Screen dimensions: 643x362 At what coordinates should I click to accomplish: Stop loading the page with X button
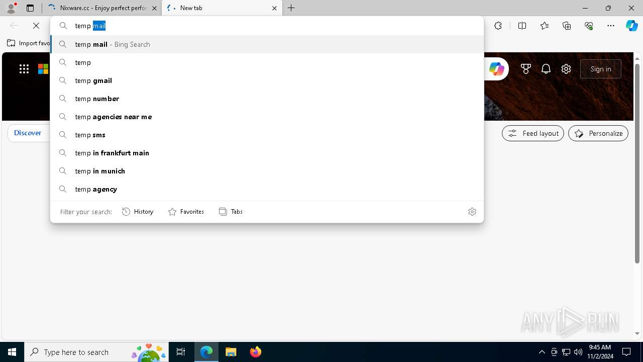pos(36,26)
